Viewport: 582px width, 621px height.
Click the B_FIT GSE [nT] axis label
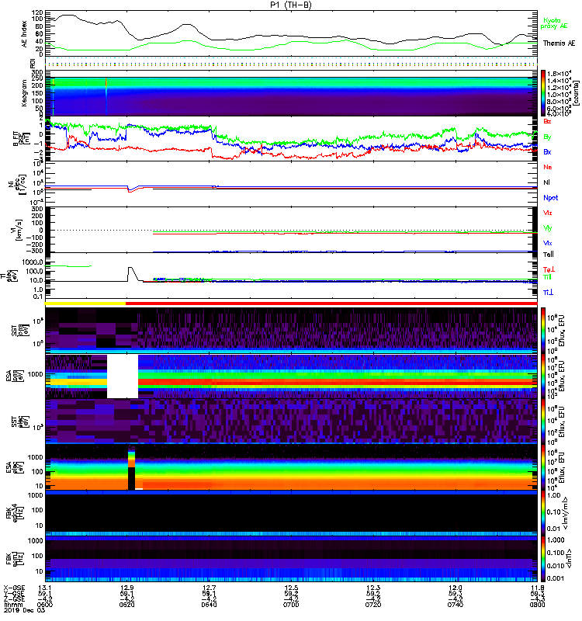tap(21, 139)
